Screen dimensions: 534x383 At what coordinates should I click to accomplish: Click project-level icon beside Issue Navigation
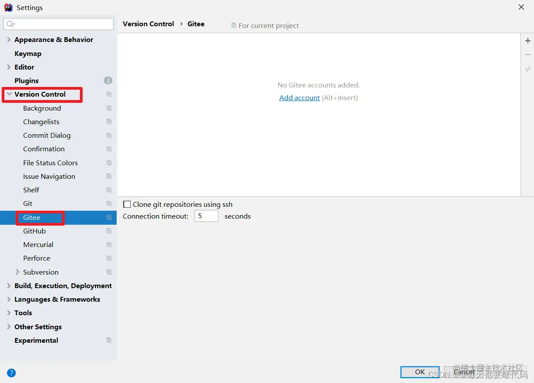pos(109,177)
